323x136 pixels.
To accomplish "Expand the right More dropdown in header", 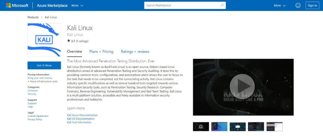I will [280, 5].
